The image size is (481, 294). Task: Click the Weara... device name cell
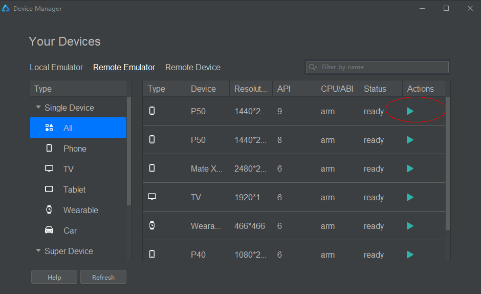206,226
